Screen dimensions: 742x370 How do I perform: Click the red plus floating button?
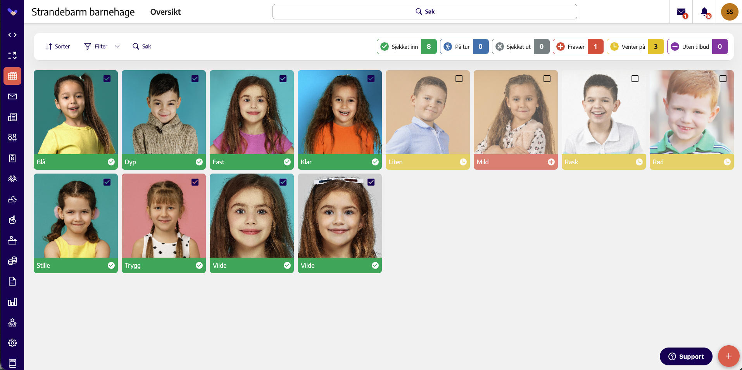coord(728,356)
